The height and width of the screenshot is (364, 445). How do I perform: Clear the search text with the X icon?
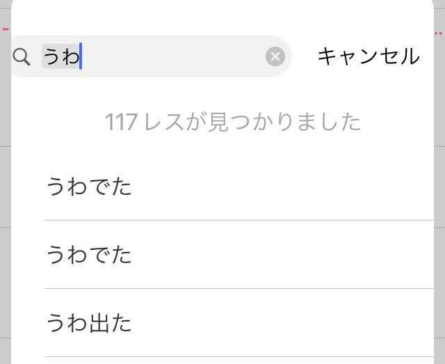(275, 57)
